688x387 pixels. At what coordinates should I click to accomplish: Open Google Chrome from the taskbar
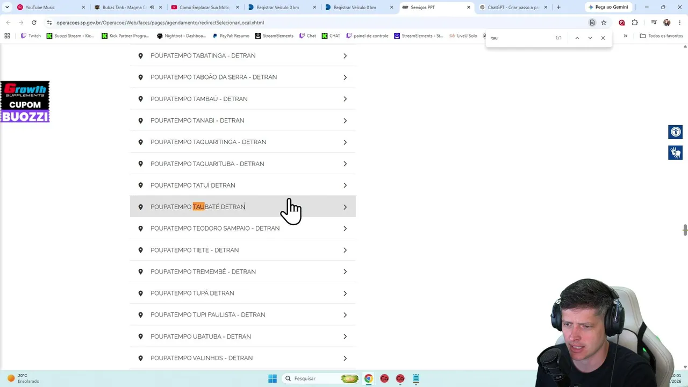coord(368,378)
